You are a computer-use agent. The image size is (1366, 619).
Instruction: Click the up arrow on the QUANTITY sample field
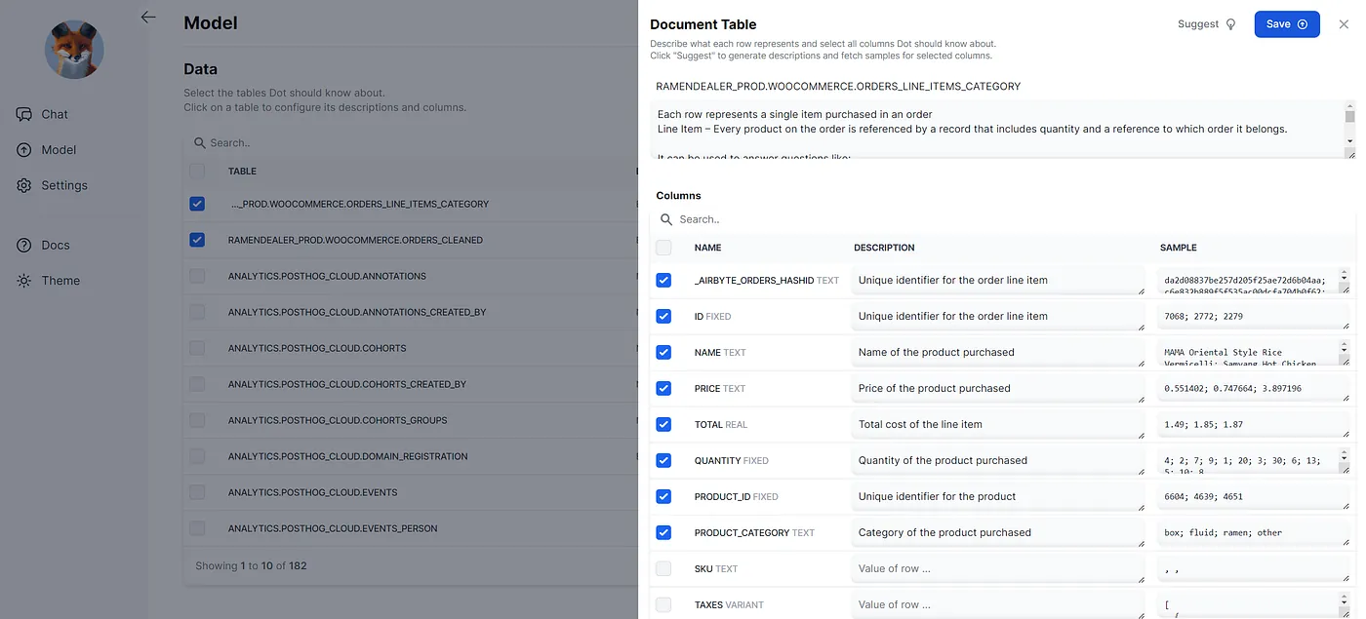[1345, 452]
